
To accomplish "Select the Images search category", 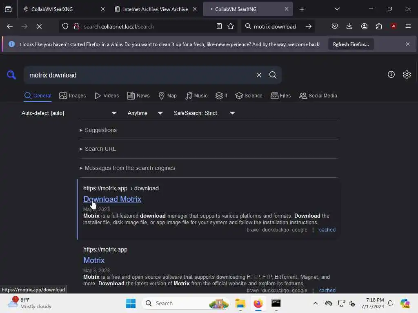I will (73, 96).
